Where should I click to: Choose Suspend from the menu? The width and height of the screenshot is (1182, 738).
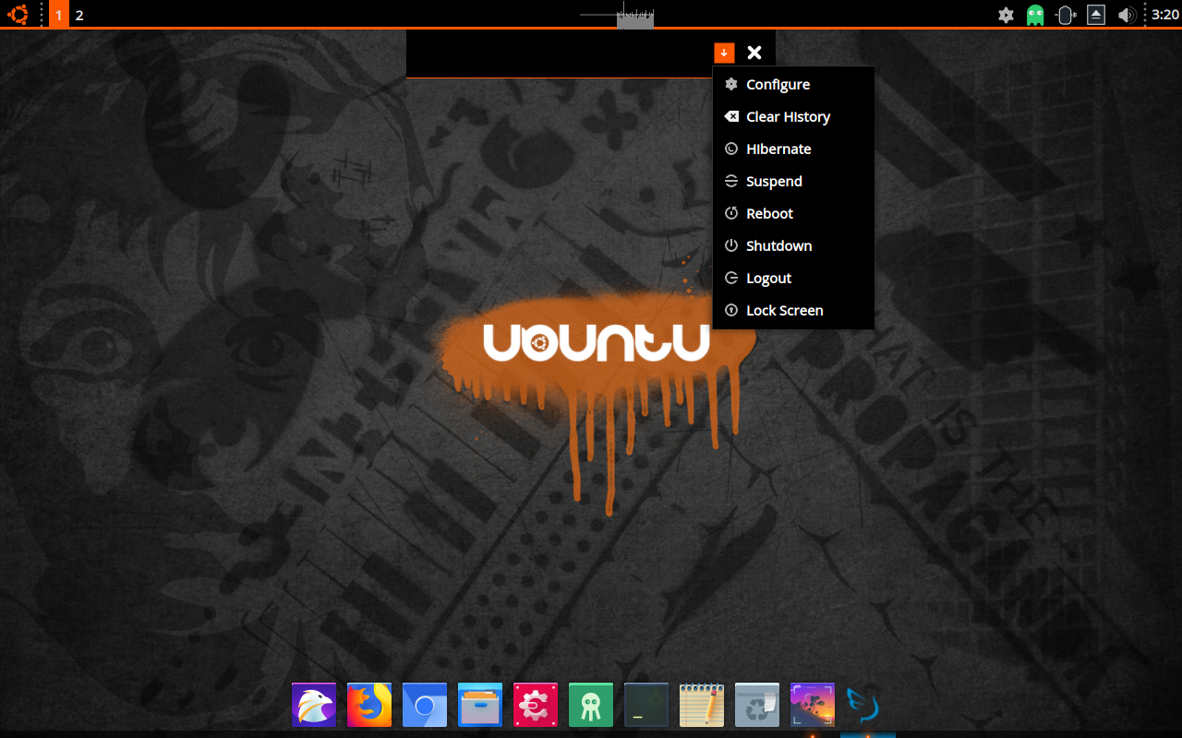793,181
